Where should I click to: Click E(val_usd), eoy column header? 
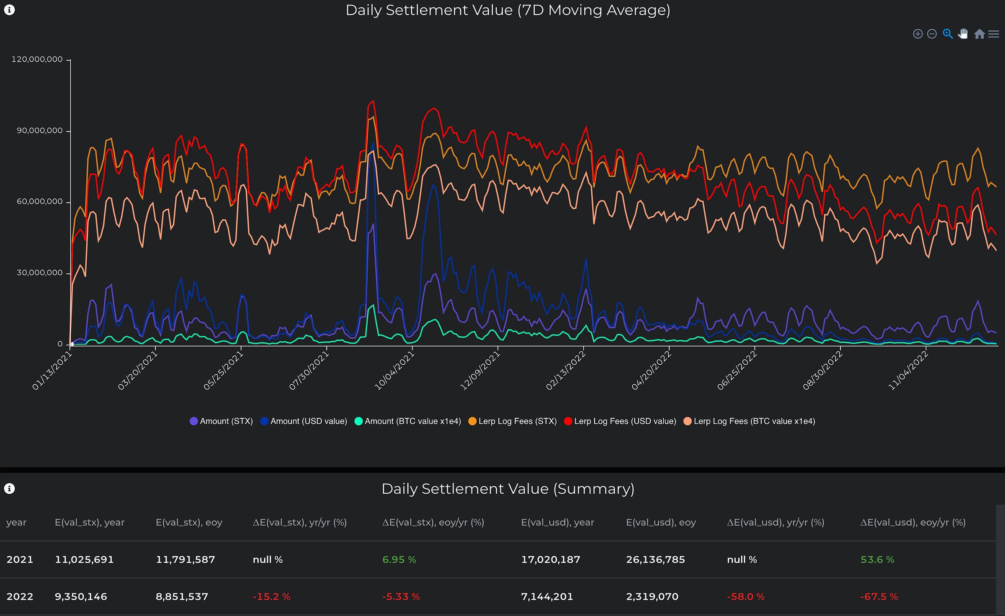(x=661, y=522)
